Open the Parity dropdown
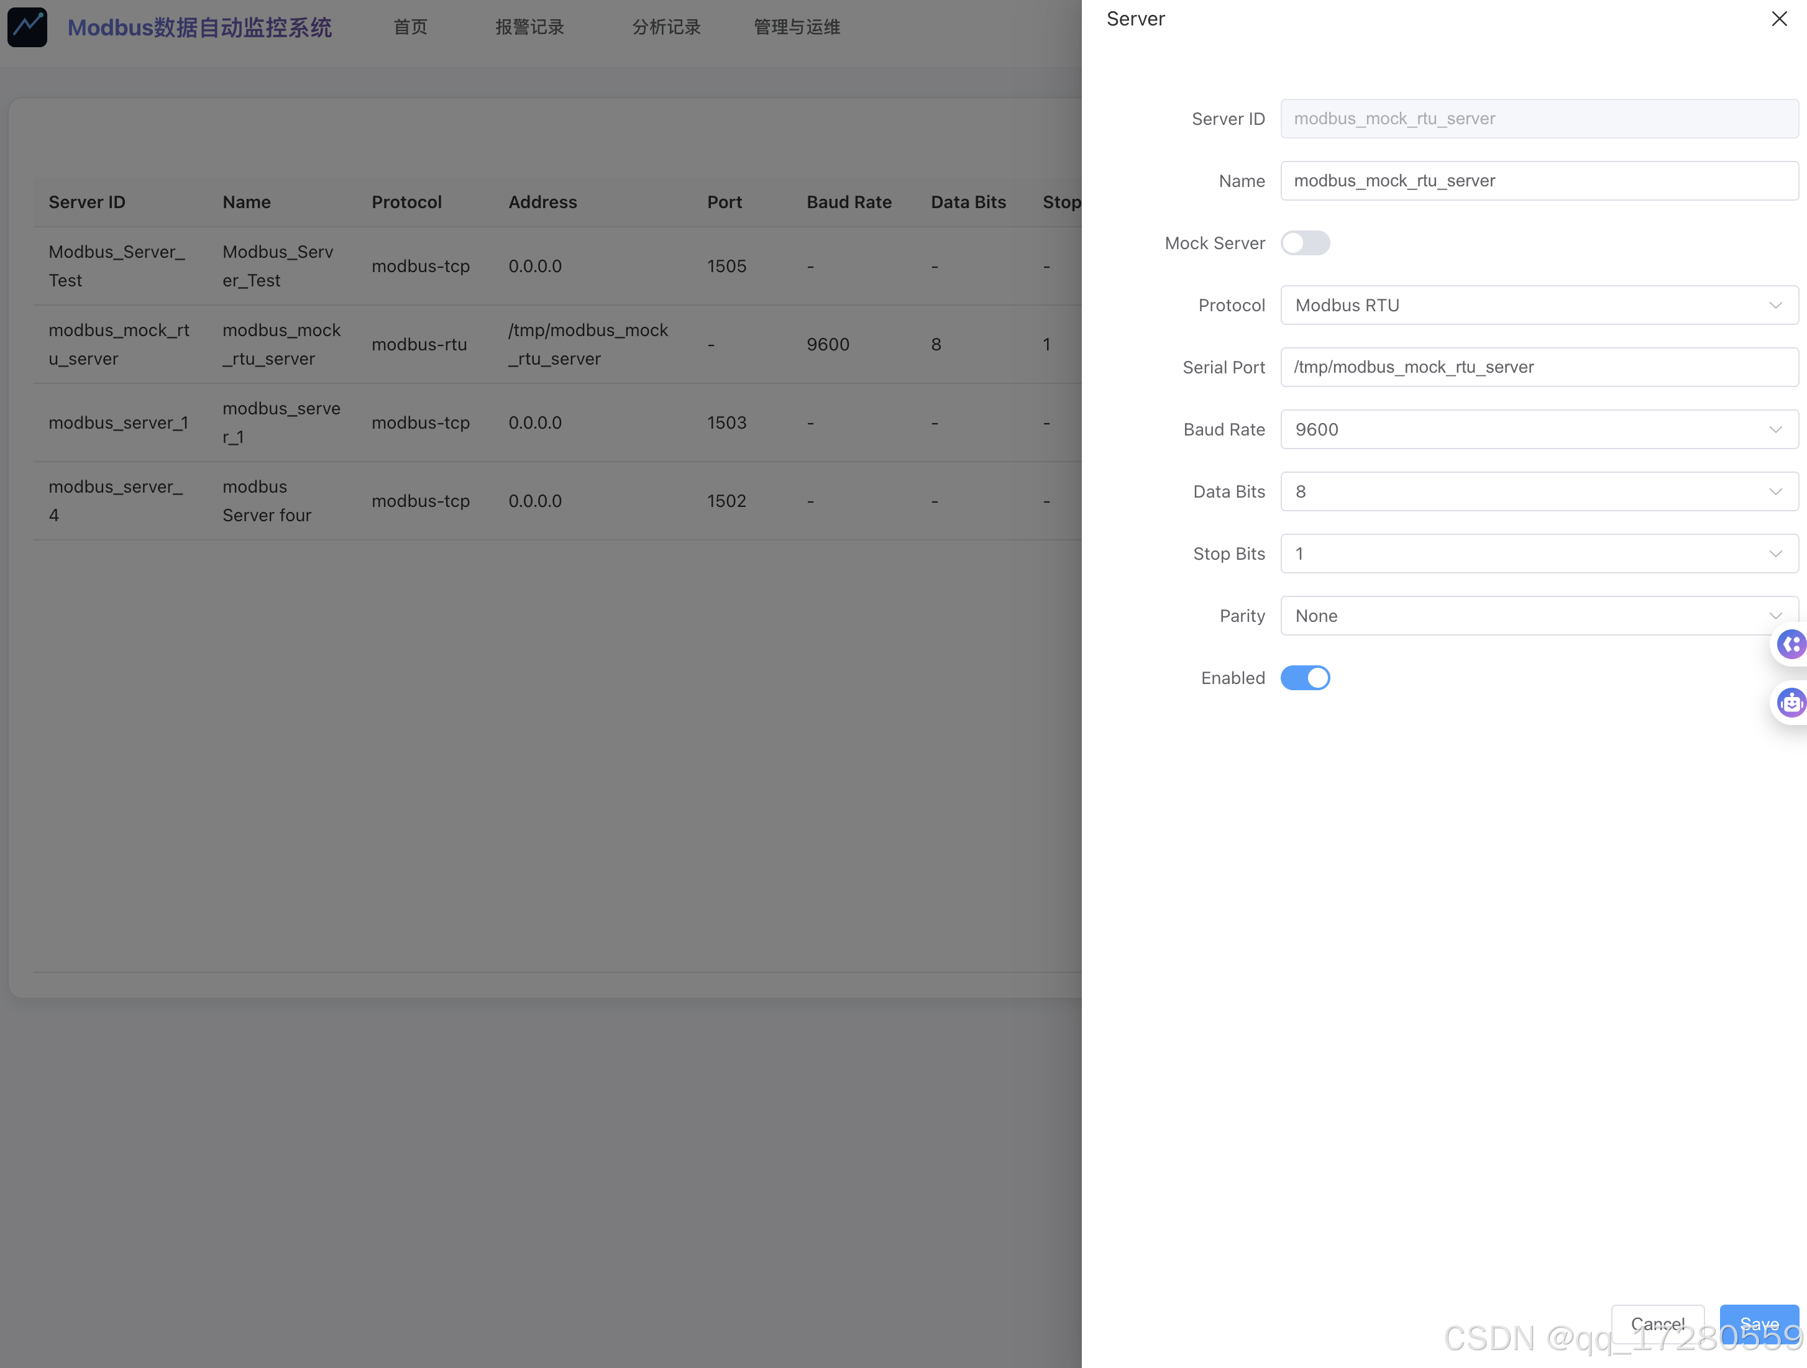The image size is (1807, 1368). (1538, 616)
